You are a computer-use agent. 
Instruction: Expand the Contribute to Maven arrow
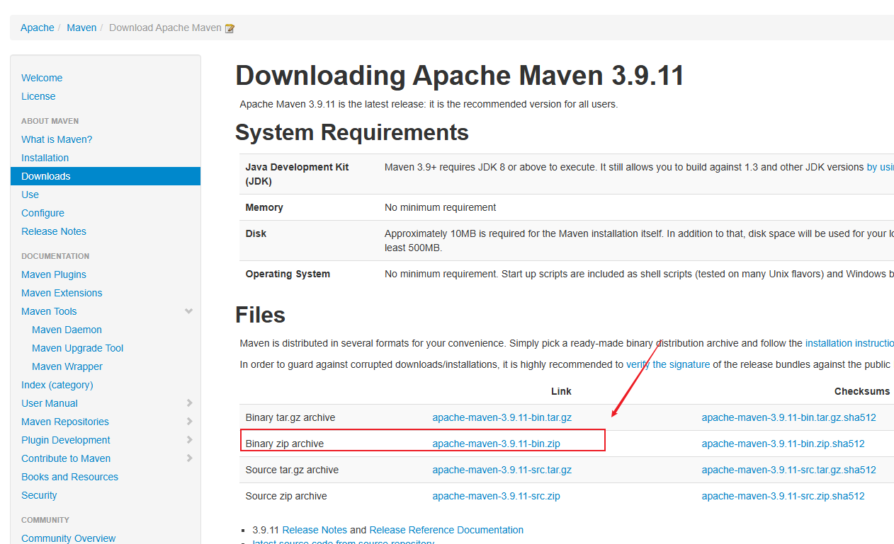click(x=189, y=458)
